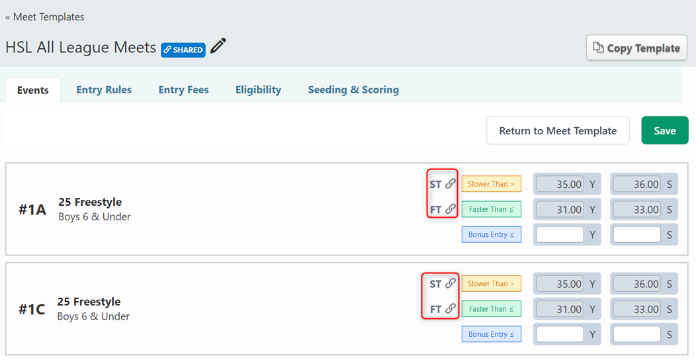The height and width of the screenshot is (360, 696).
Task: Open the Events tab
Action: click(x=33, y=90)
